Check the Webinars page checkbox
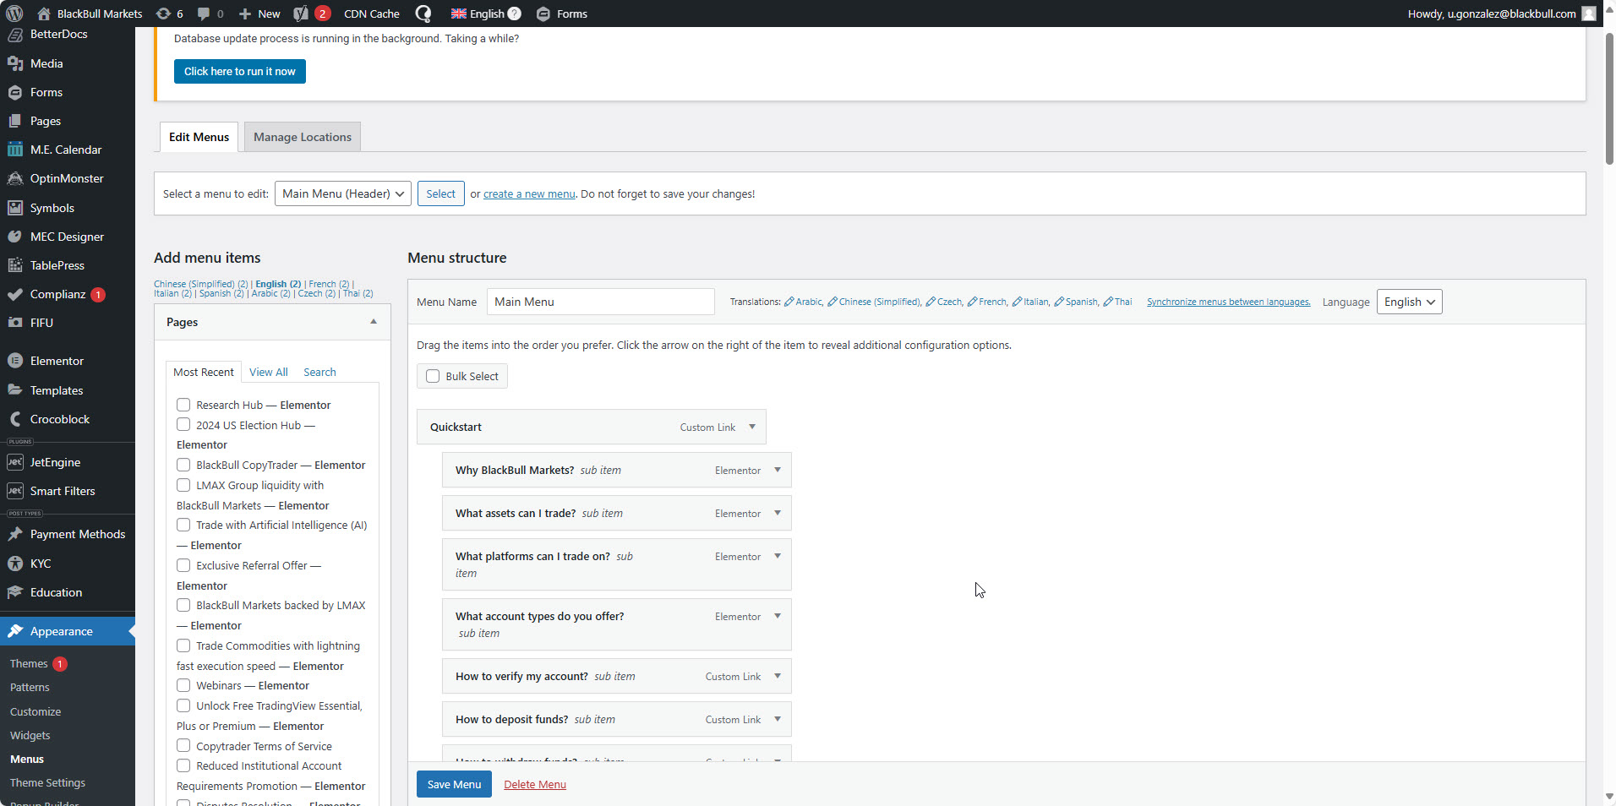 click(x=183, y=685)
